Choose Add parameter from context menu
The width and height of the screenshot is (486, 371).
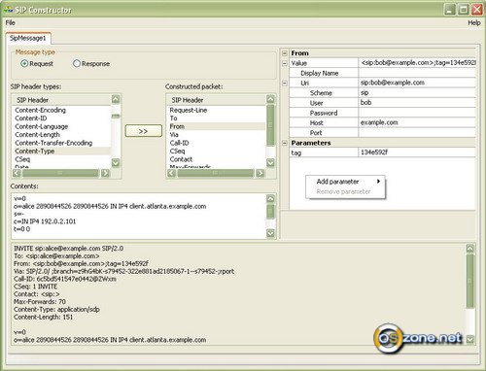coord(345,182)
